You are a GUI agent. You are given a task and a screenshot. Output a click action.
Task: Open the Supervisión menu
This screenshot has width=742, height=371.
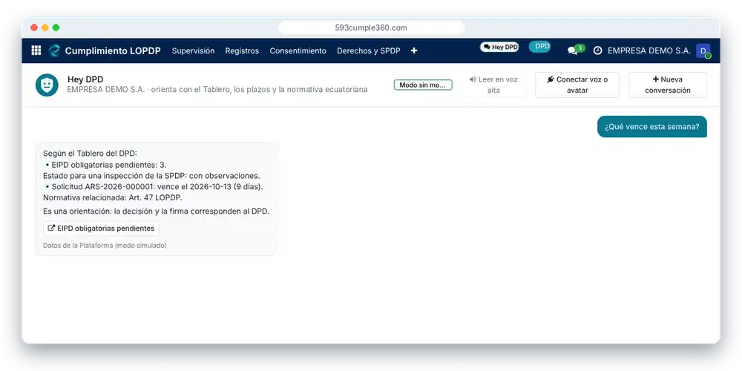(x=193, y=50)
